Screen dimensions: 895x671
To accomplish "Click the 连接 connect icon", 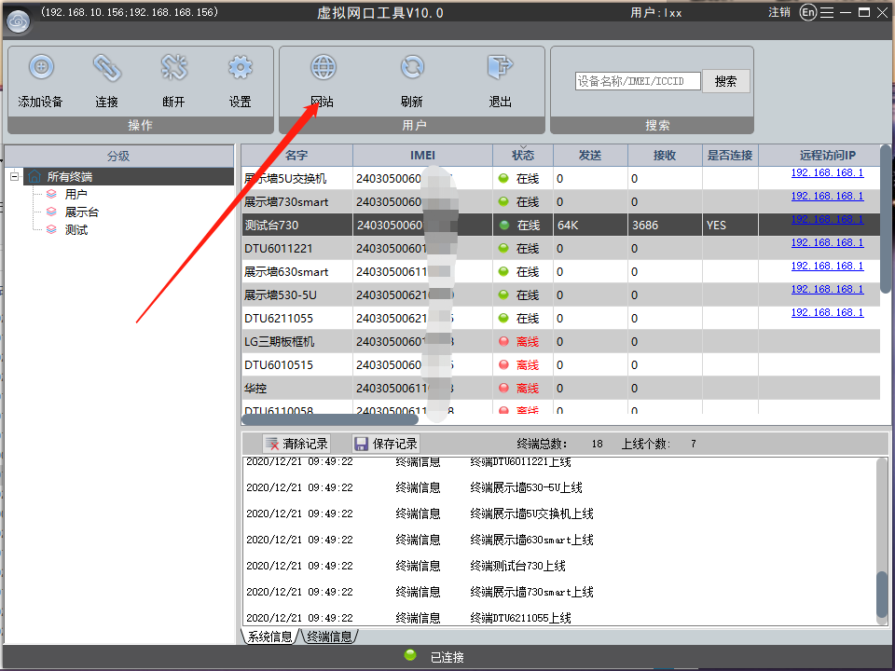I will [106, 68].
